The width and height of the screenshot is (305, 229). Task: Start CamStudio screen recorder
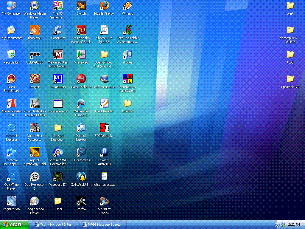coord(58,79)
